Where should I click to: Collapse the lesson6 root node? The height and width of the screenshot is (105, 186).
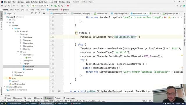coord(5,17)
